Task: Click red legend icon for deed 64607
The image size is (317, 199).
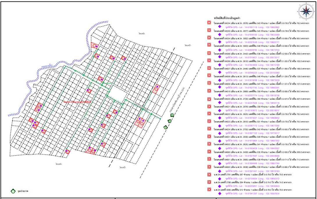Action: point(209,68)
